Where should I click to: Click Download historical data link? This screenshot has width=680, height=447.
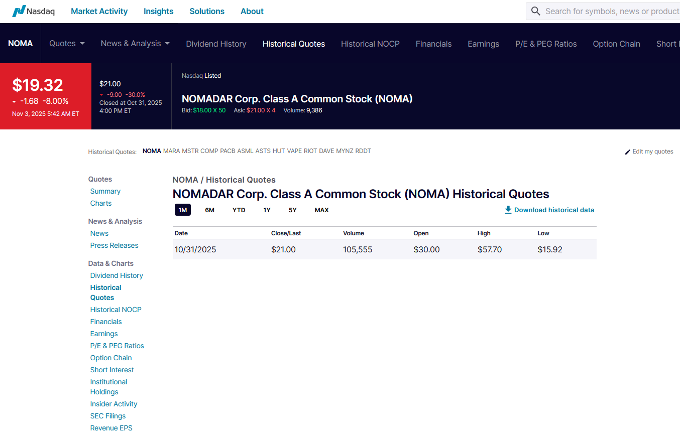(554, 210)
